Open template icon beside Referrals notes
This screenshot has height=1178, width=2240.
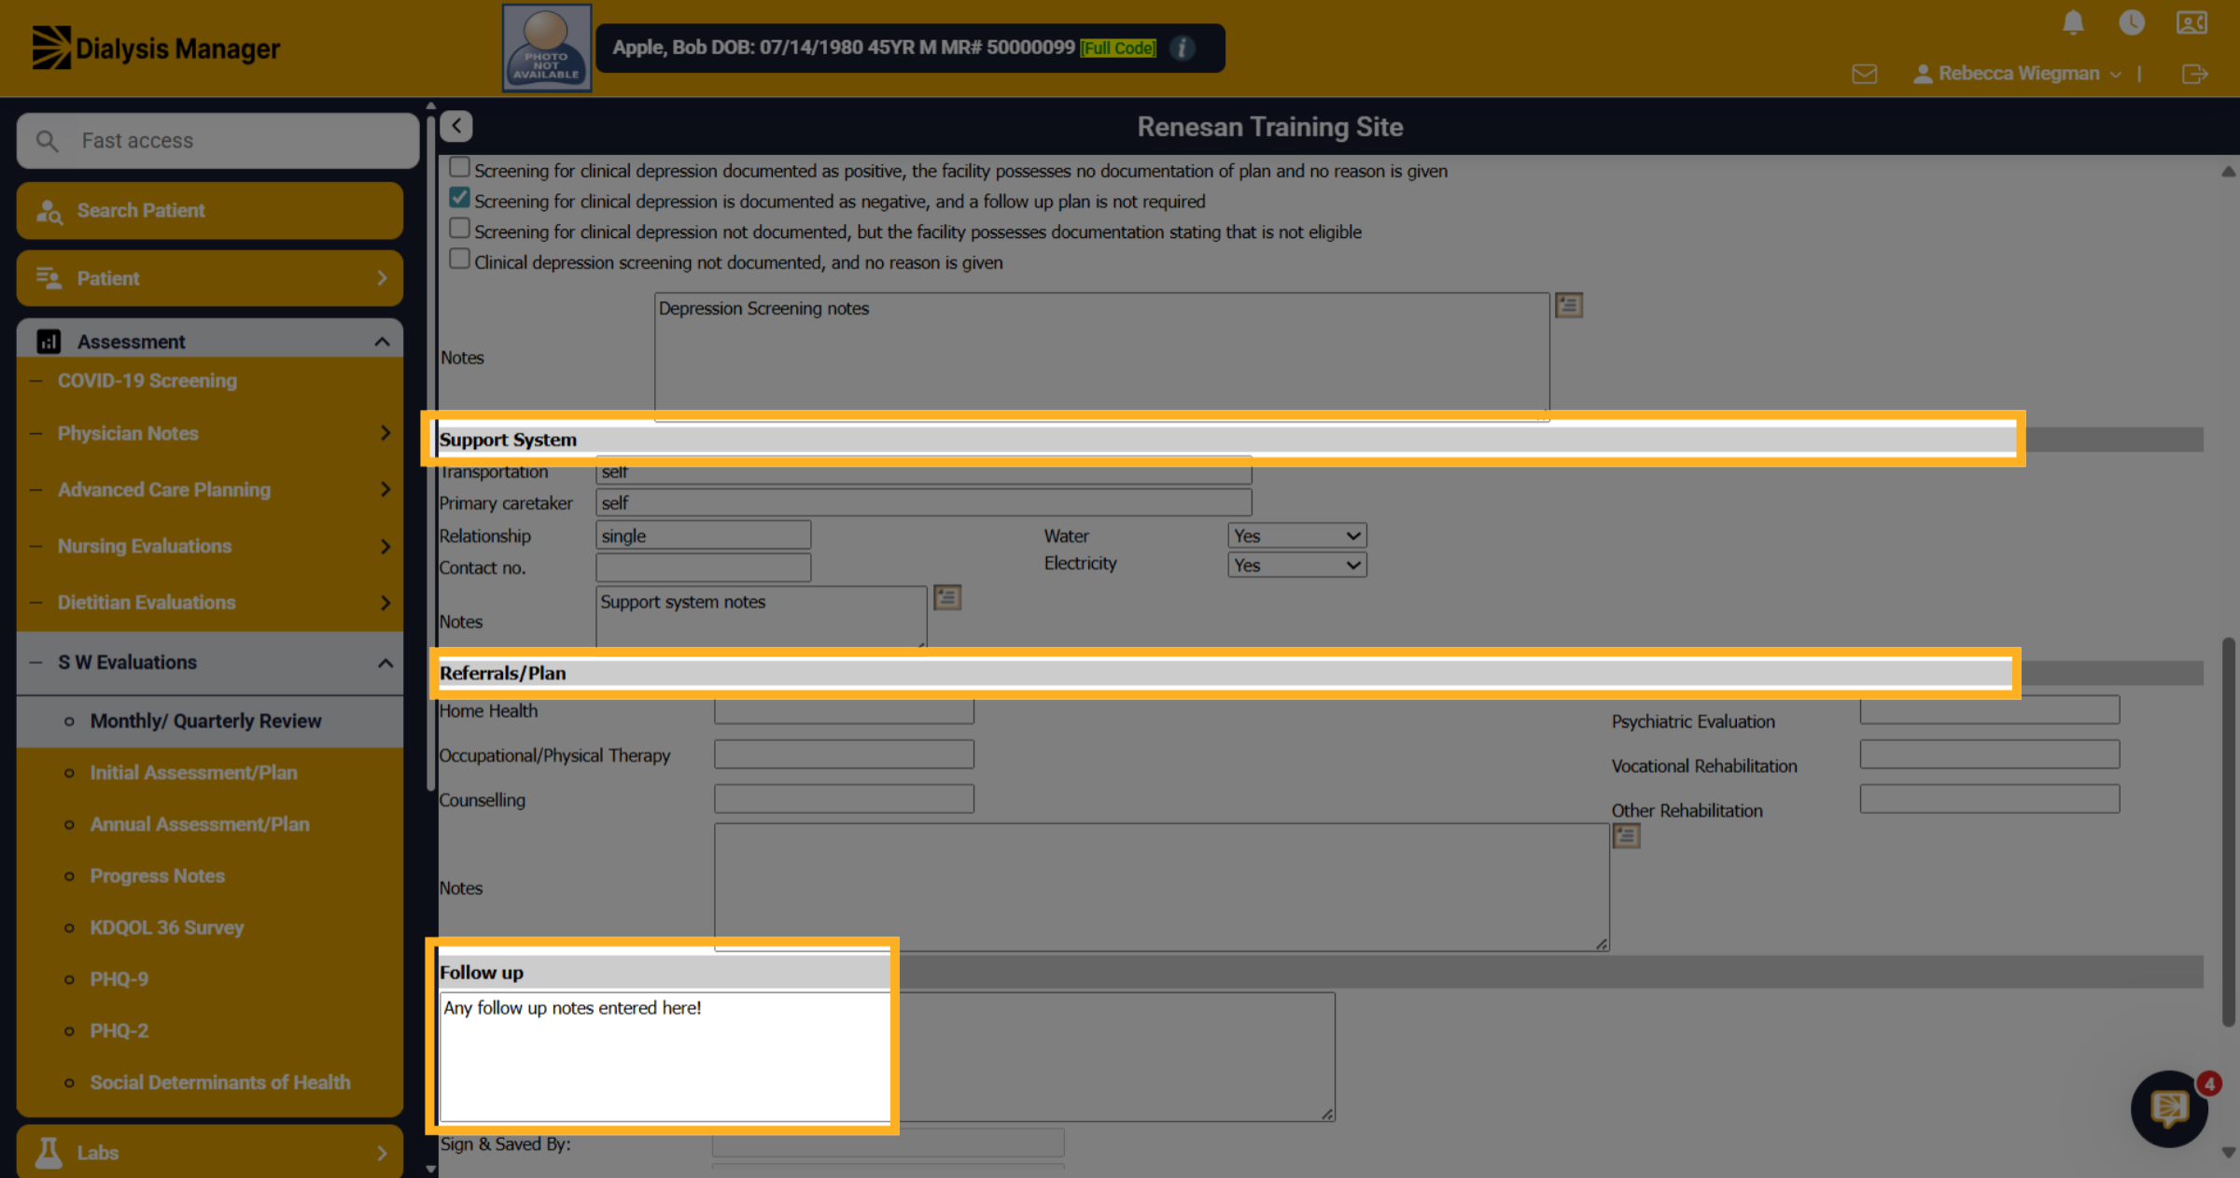[1626, 835]
